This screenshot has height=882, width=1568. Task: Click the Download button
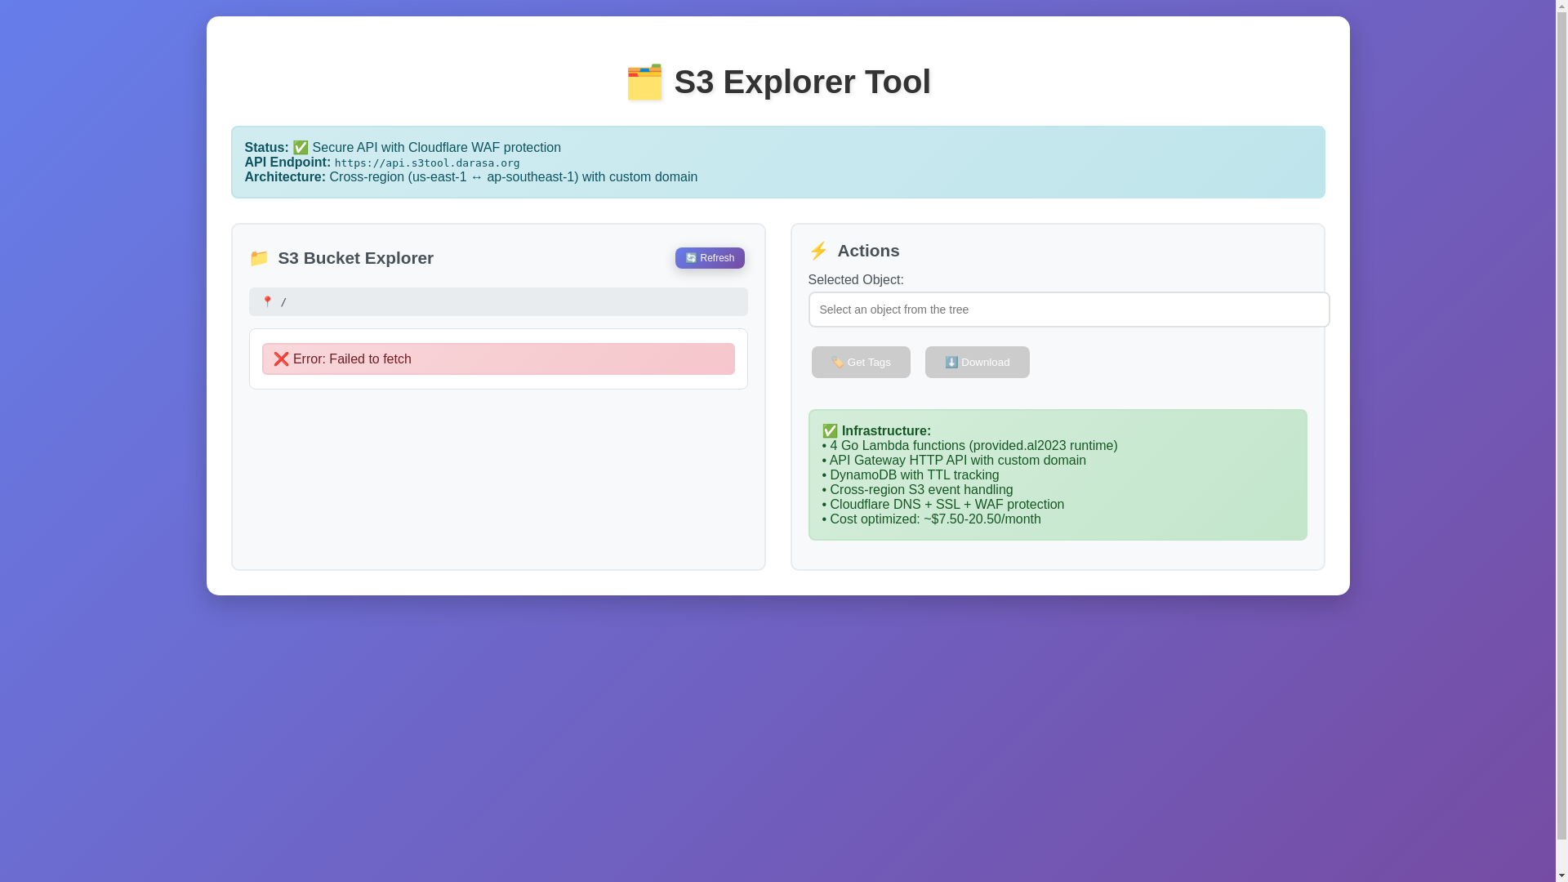click(x=977, y=362)
